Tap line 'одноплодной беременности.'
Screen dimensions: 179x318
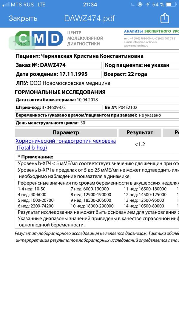[x=52, y=225]
